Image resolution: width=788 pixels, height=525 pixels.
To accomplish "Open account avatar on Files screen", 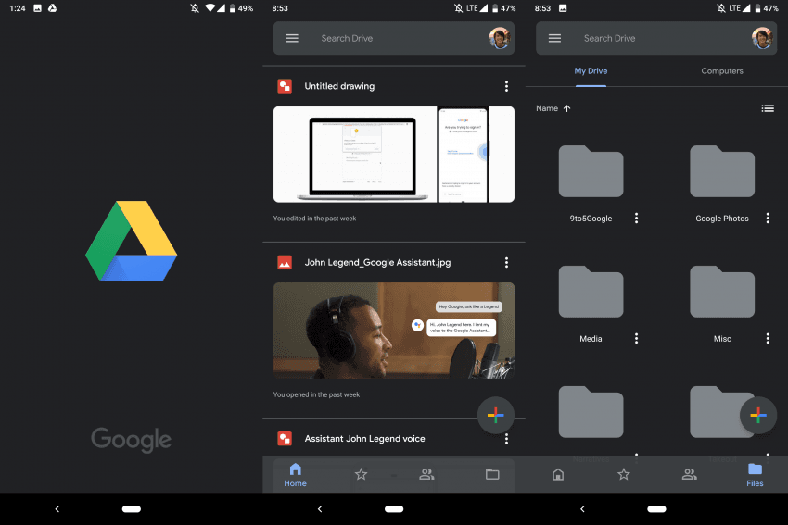I will 762,38.
